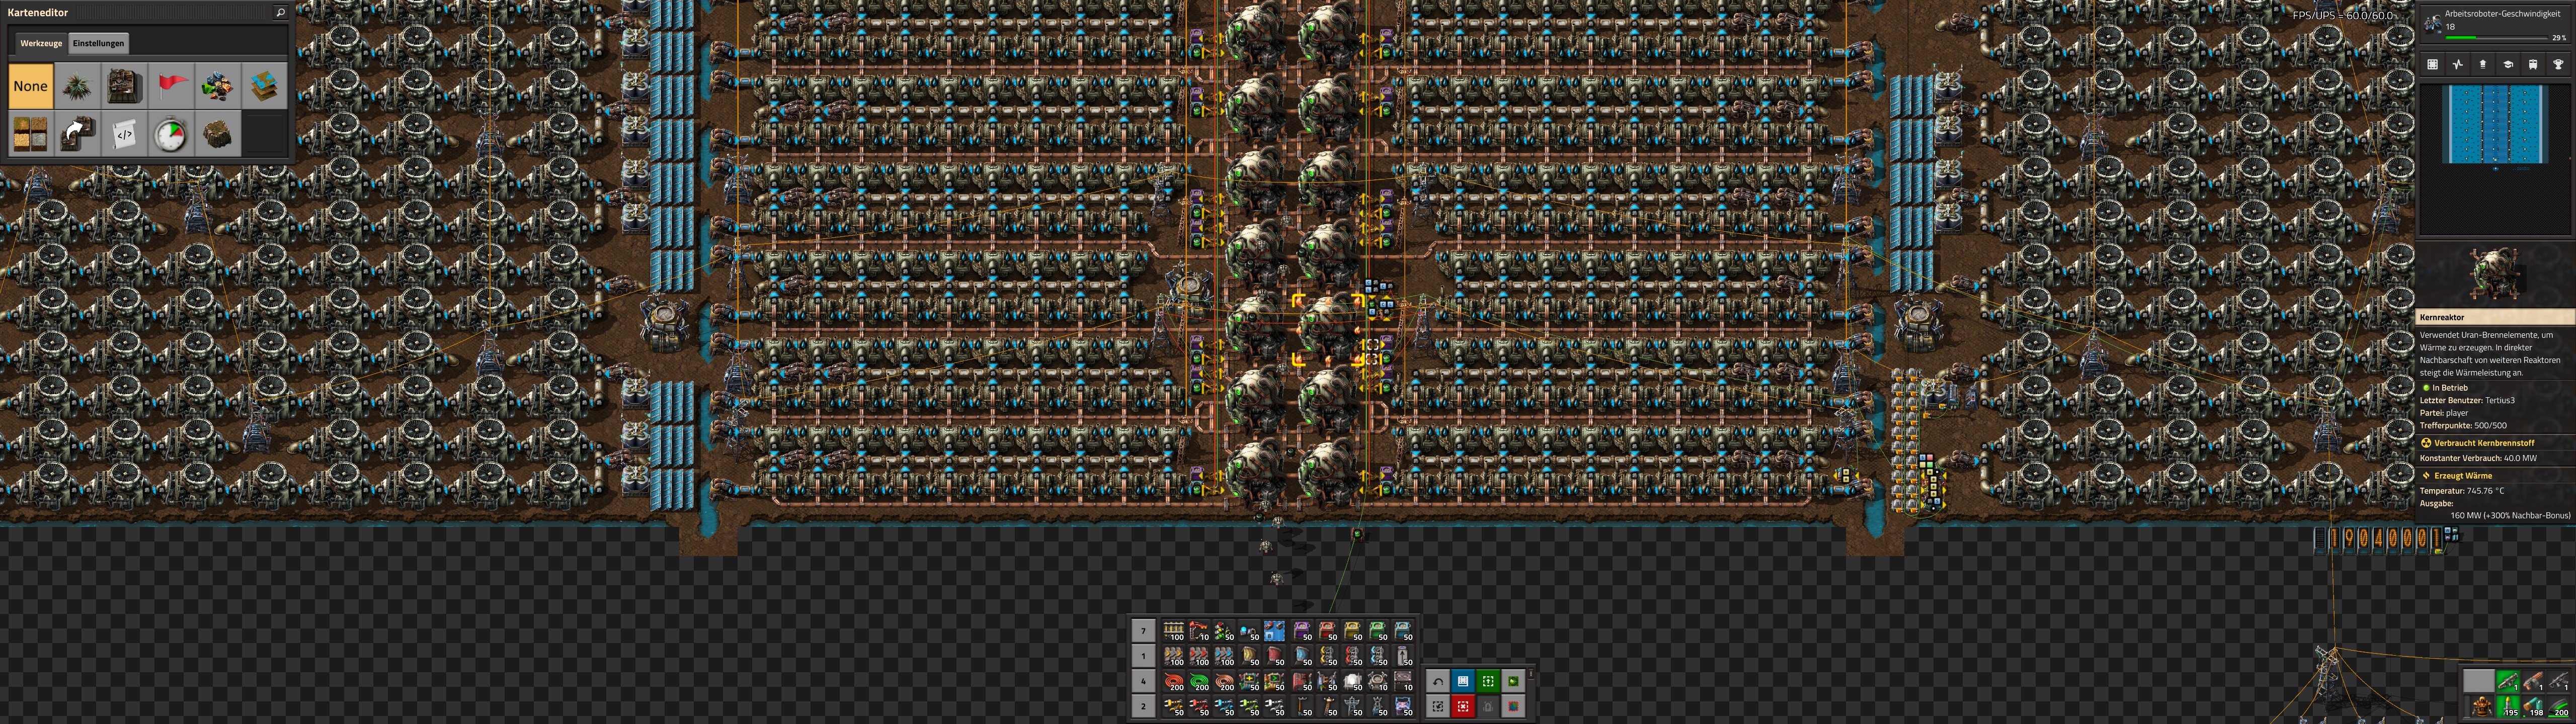The width and height of the screenshot is (2576, 724).
Task: Select quickbar row selector 1
Action: (x=1144, y=656)
